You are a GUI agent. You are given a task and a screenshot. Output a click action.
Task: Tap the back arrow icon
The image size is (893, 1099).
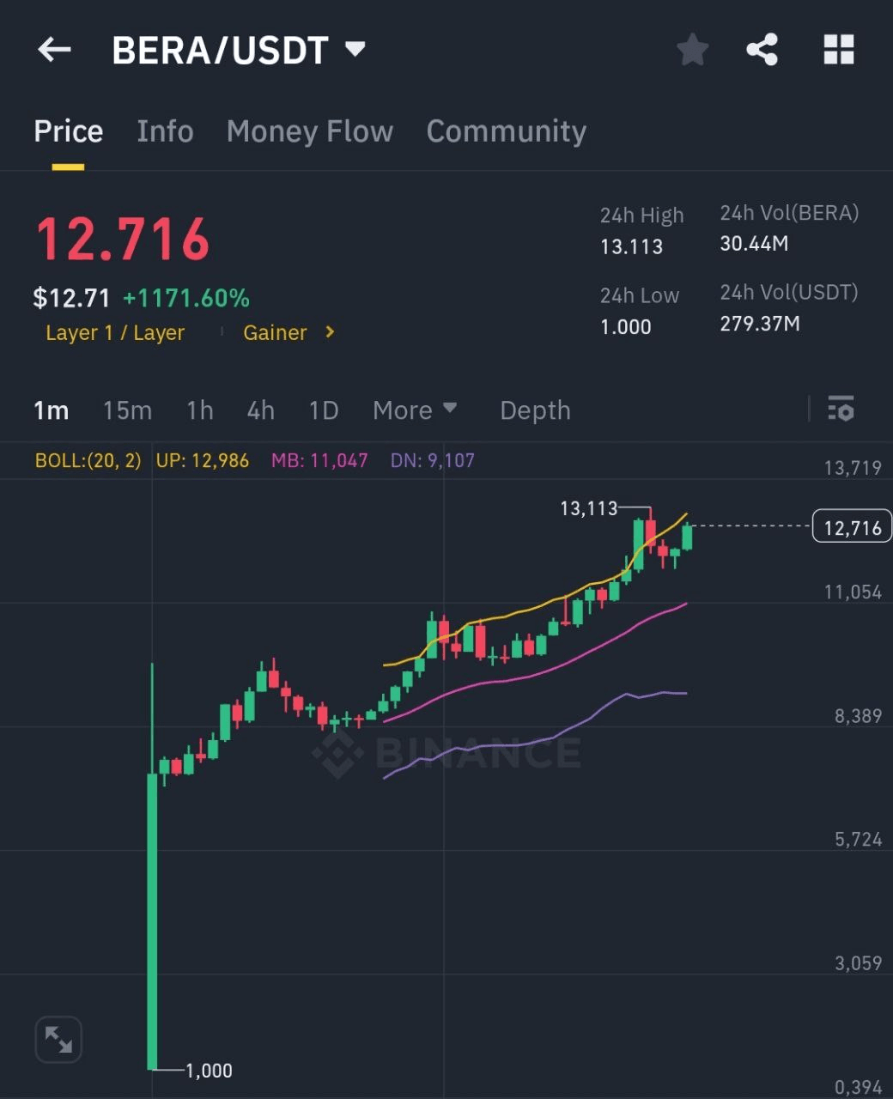[x=54, y=50]
